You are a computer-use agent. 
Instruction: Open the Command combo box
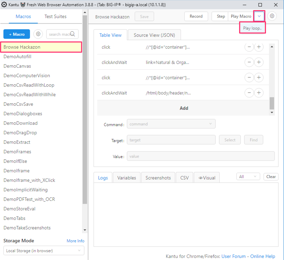(x=171, y=124)
